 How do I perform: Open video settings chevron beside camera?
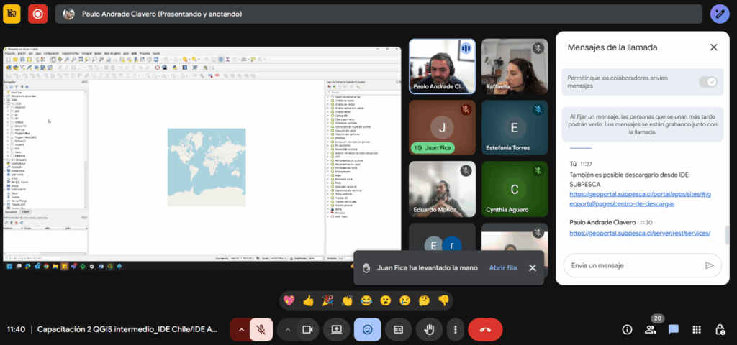coord(288,329)
